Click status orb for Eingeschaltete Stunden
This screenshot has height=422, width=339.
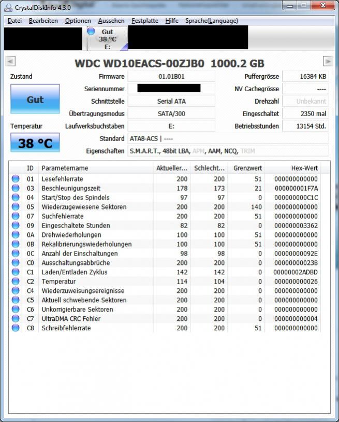(x=16, y=226)
